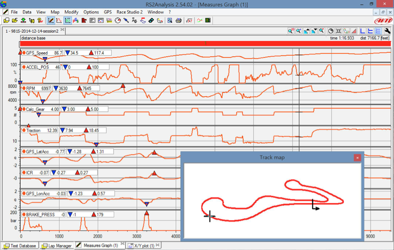
Task: Click the print preview magnifier icon
Action: click(x=170, y=21)
